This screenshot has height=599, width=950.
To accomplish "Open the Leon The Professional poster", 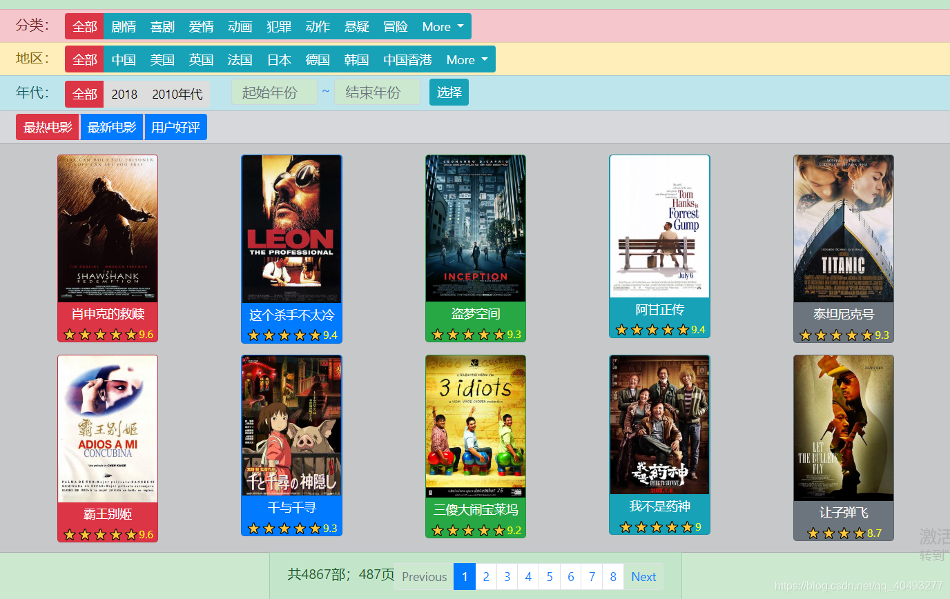I will point(291,228).
